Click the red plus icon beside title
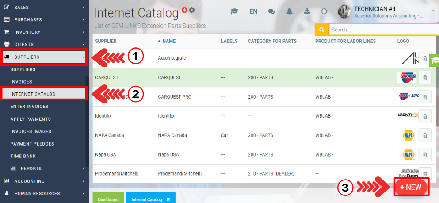This screenshot has width=439, height=203. point(184,10)
